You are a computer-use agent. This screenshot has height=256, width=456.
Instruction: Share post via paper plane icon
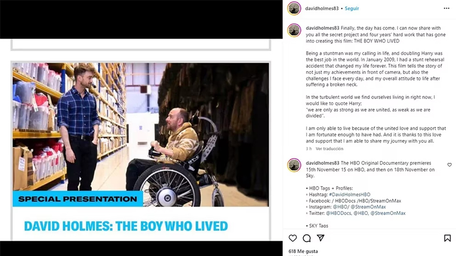[x=320, y=238]
